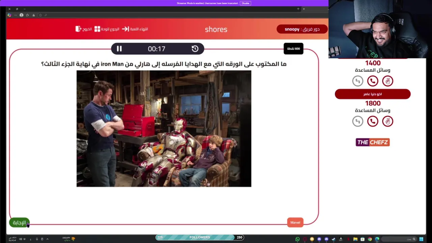Open WhatsApp from the taskbar
Screen dimensions: 432x243
coord(297,239)
